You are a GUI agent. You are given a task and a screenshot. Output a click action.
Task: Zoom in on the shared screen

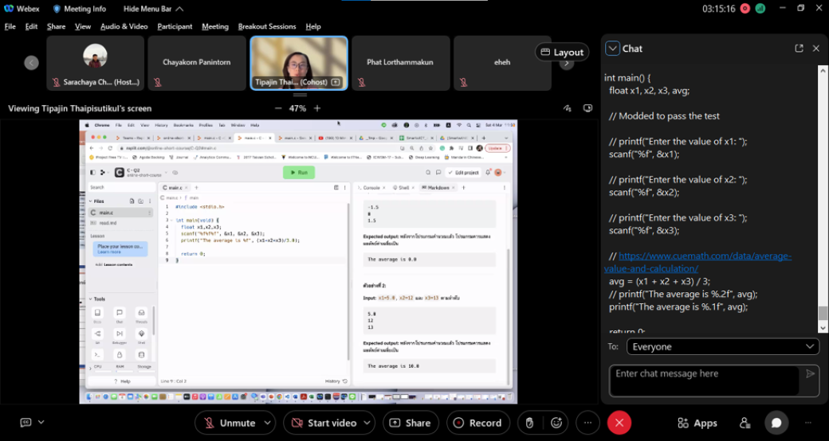point(317,108)
